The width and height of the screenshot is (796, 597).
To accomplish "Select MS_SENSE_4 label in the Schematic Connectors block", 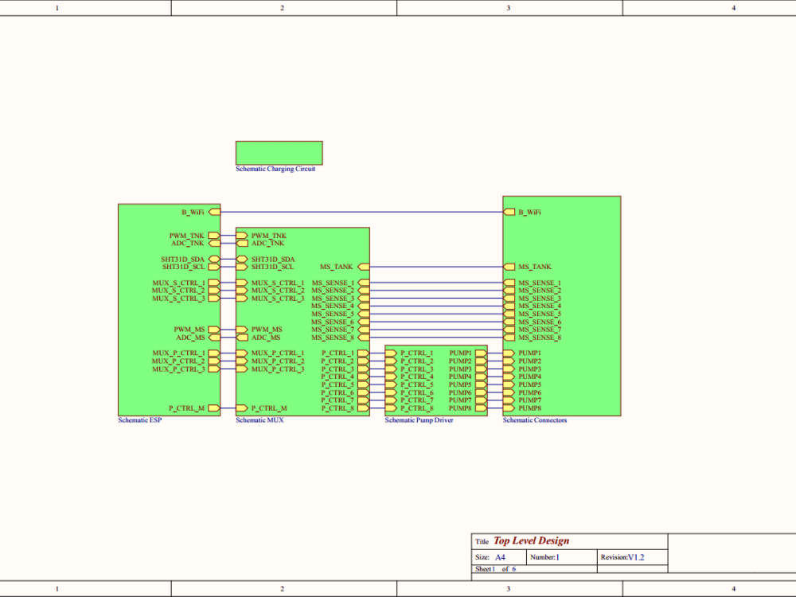I will [x=540, y=306].
